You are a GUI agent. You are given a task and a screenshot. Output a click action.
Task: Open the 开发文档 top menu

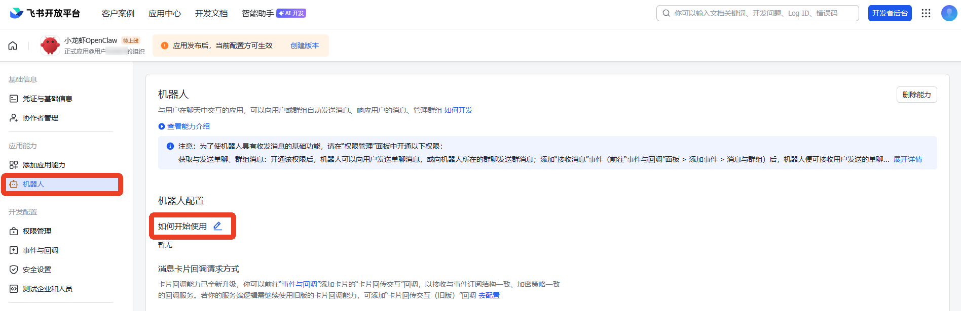211,14
